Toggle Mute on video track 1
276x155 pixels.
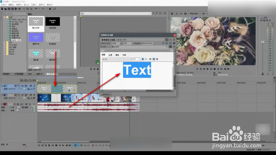(x=31, y=86)
